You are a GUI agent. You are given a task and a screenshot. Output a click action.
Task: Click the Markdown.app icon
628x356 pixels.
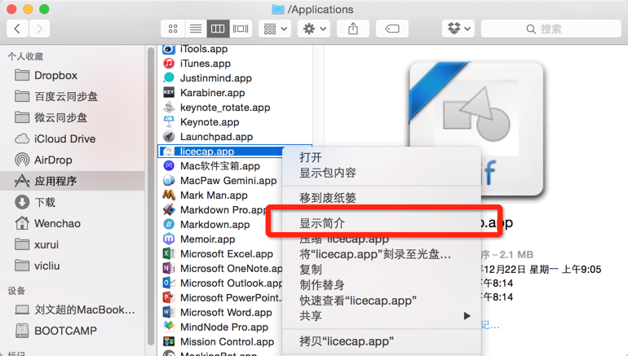(169, 224)
